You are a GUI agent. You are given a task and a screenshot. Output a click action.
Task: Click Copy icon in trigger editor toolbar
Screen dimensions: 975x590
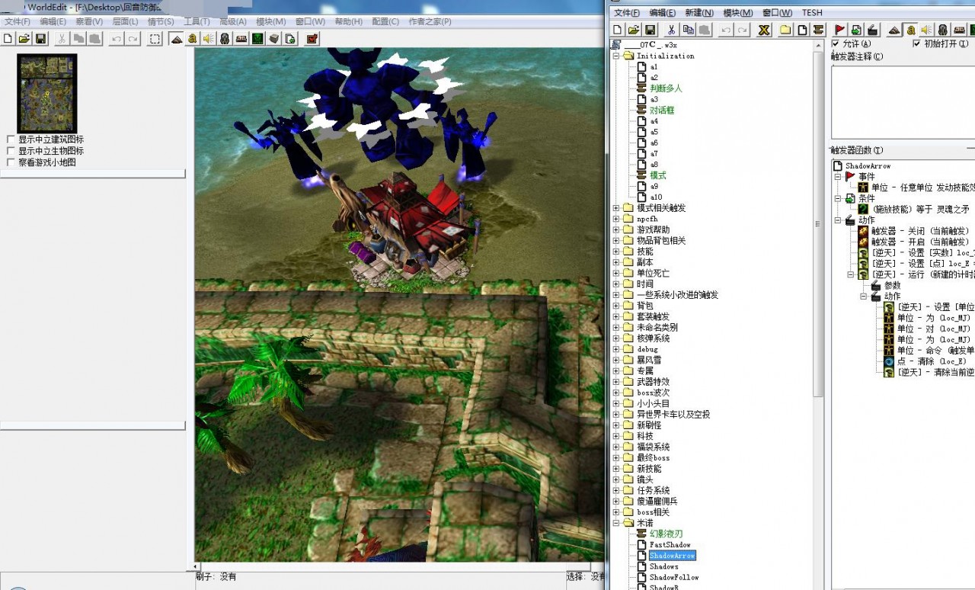tap(688, 30)
